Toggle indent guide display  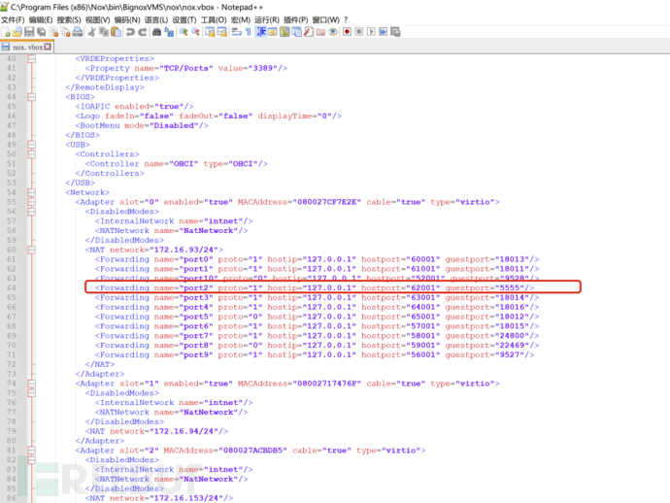tap(261, 32)
